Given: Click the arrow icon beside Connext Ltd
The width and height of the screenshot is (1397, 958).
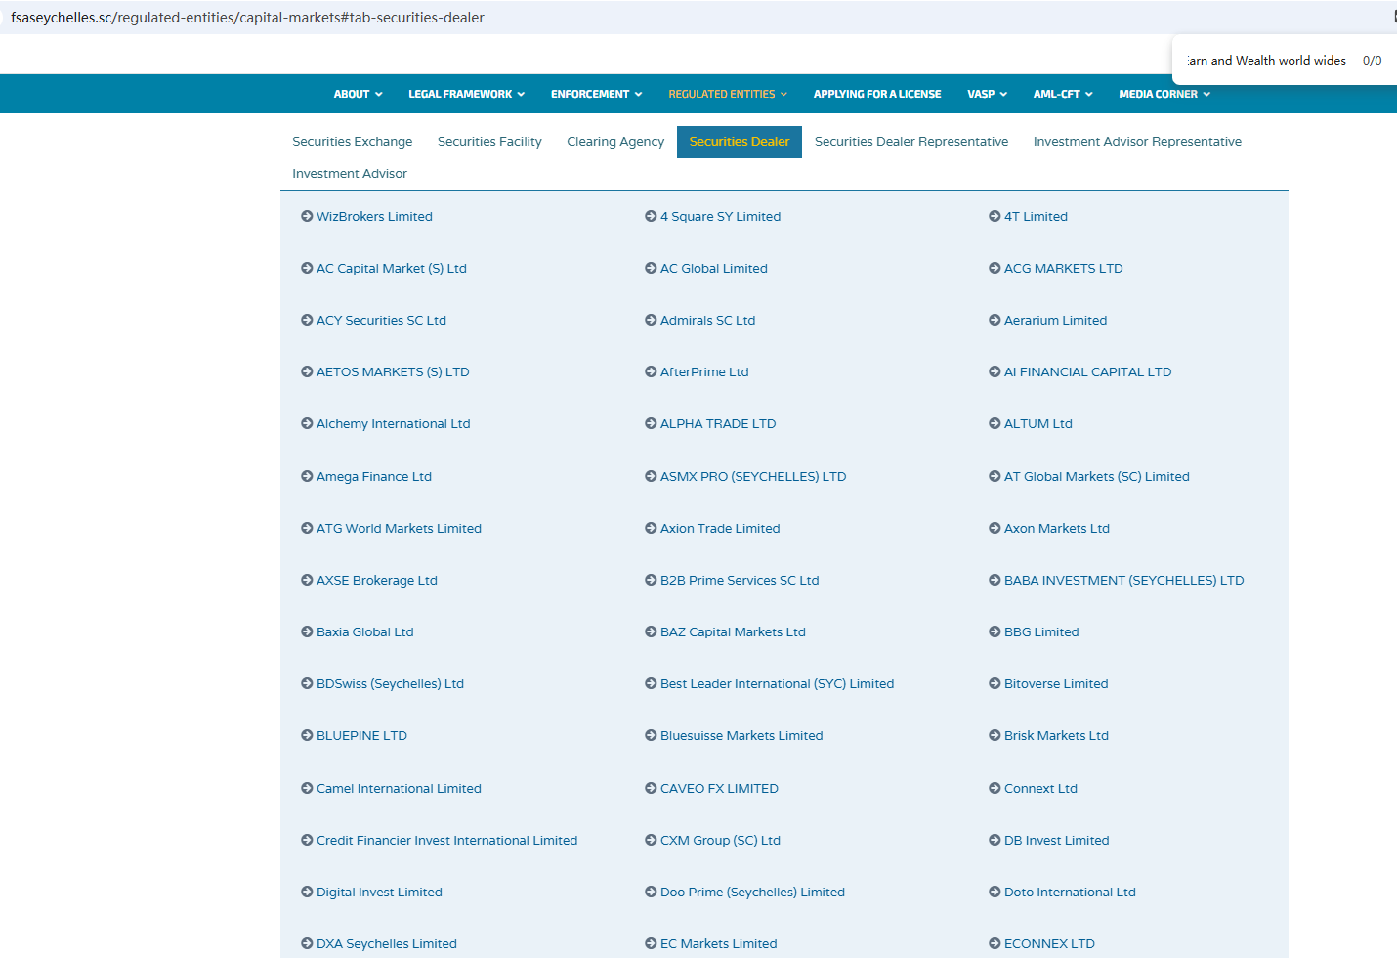Looking at the screenshot, I should pos(995,788).
